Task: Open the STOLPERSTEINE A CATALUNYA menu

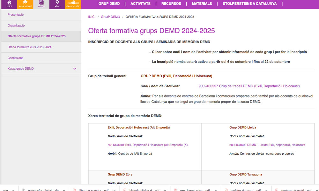Action: (x=249, y=4)
